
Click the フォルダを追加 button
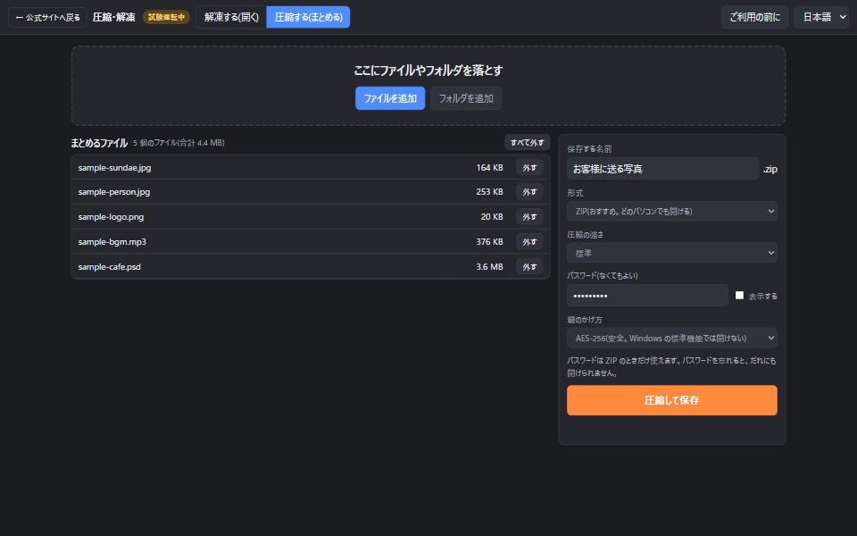click(x=466, y=98)
